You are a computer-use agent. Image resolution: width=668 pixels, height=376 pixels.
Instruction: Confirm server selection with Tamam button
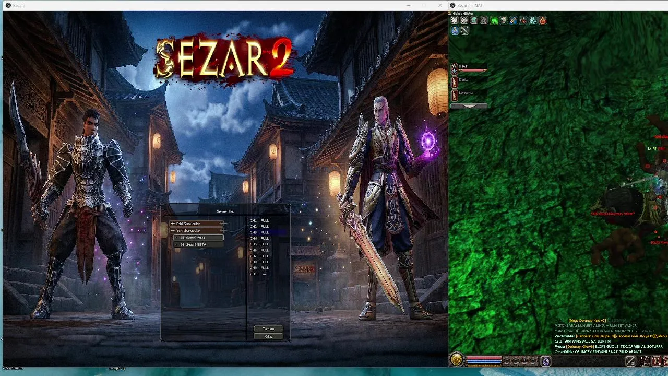(268, 329)
